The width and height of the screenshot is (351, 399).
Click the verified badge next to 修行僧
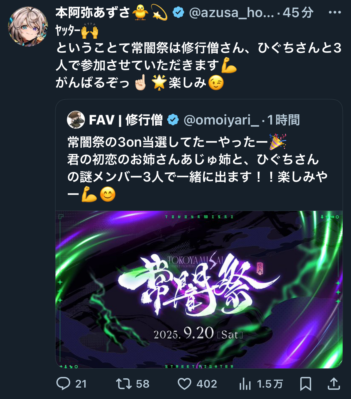point(173,120)
